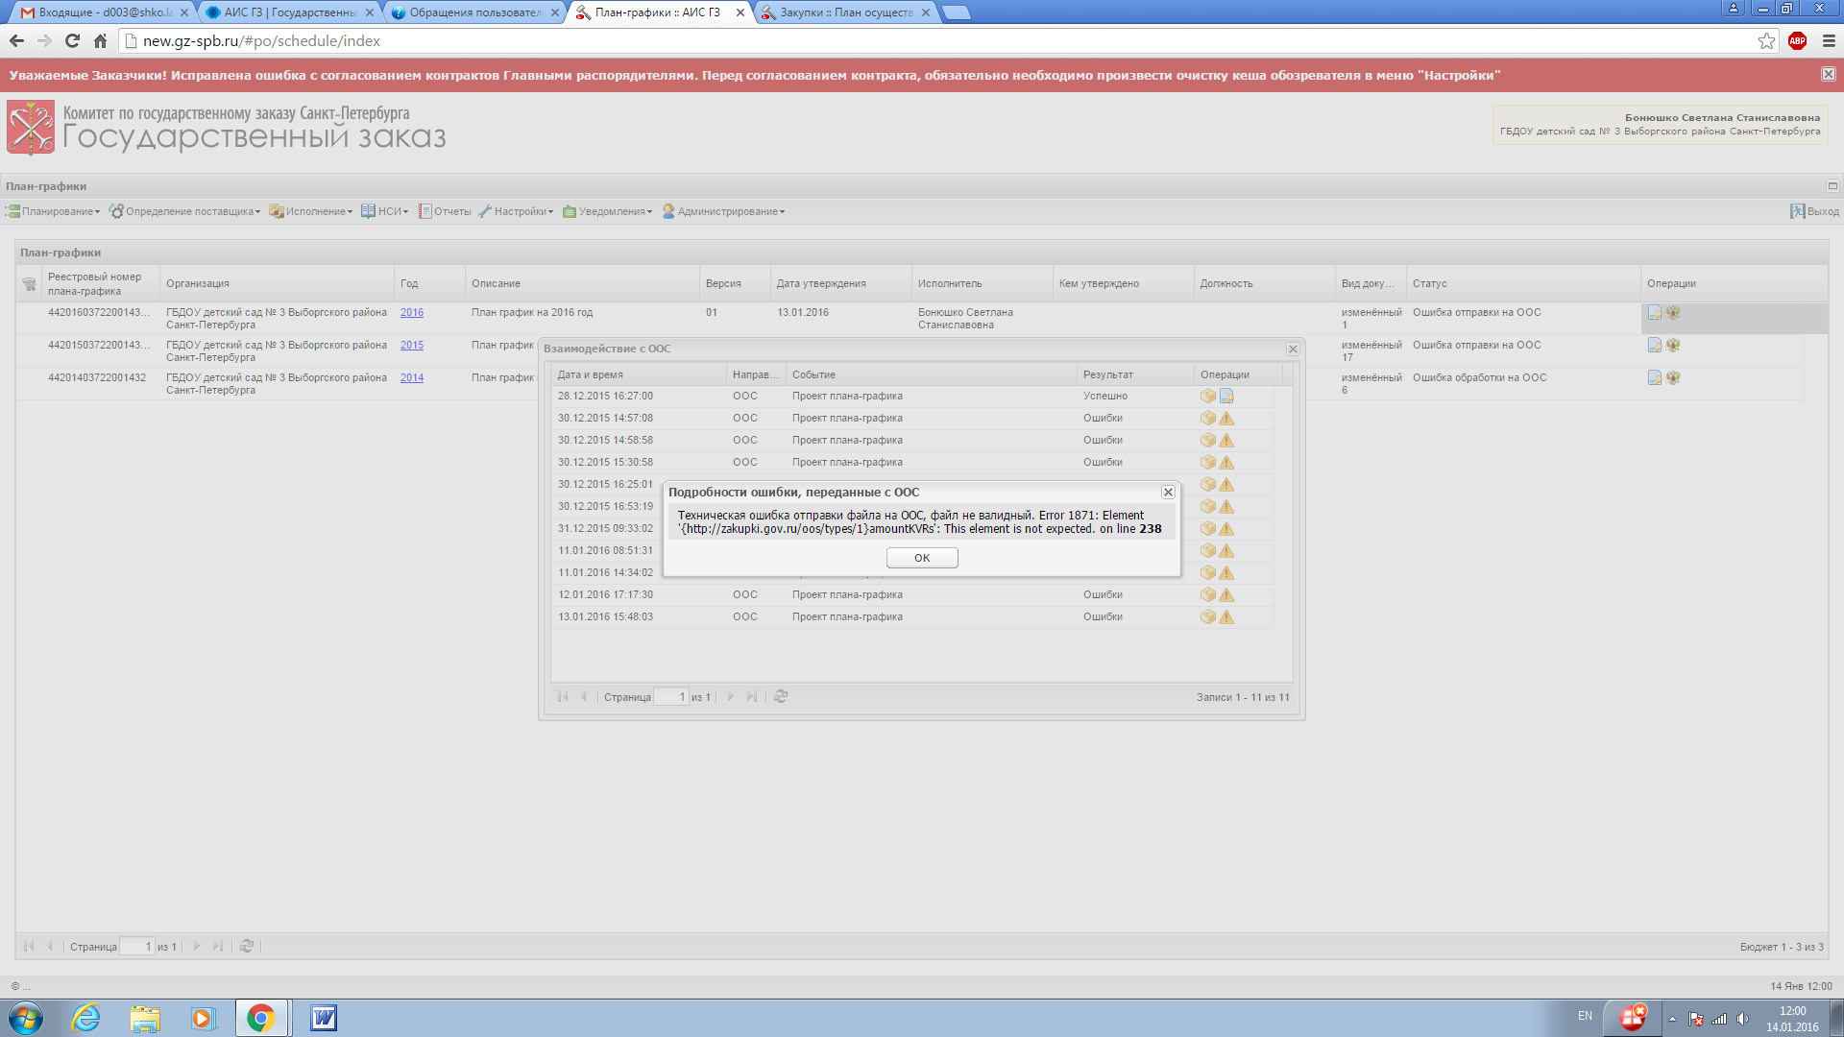Click warning icon for 30.12.2015 14:57:08

1226,419
